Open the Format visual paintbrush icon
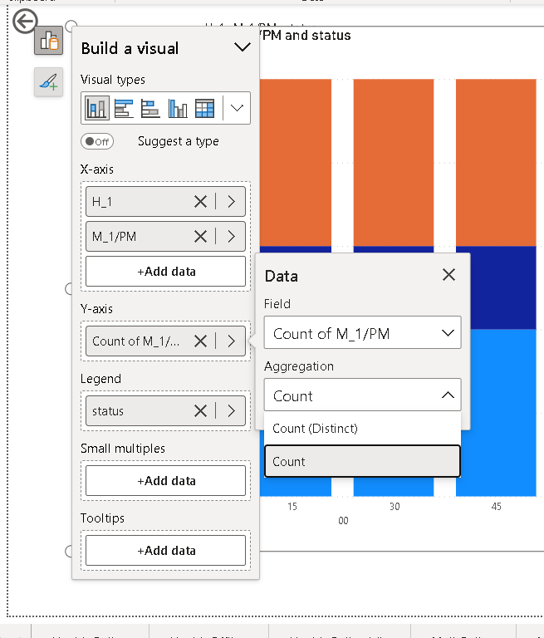 (49, 81)
